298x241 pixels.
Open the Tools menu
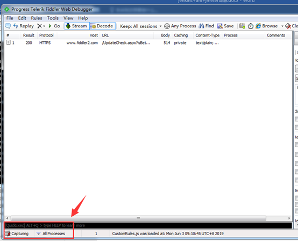(53, 18)
